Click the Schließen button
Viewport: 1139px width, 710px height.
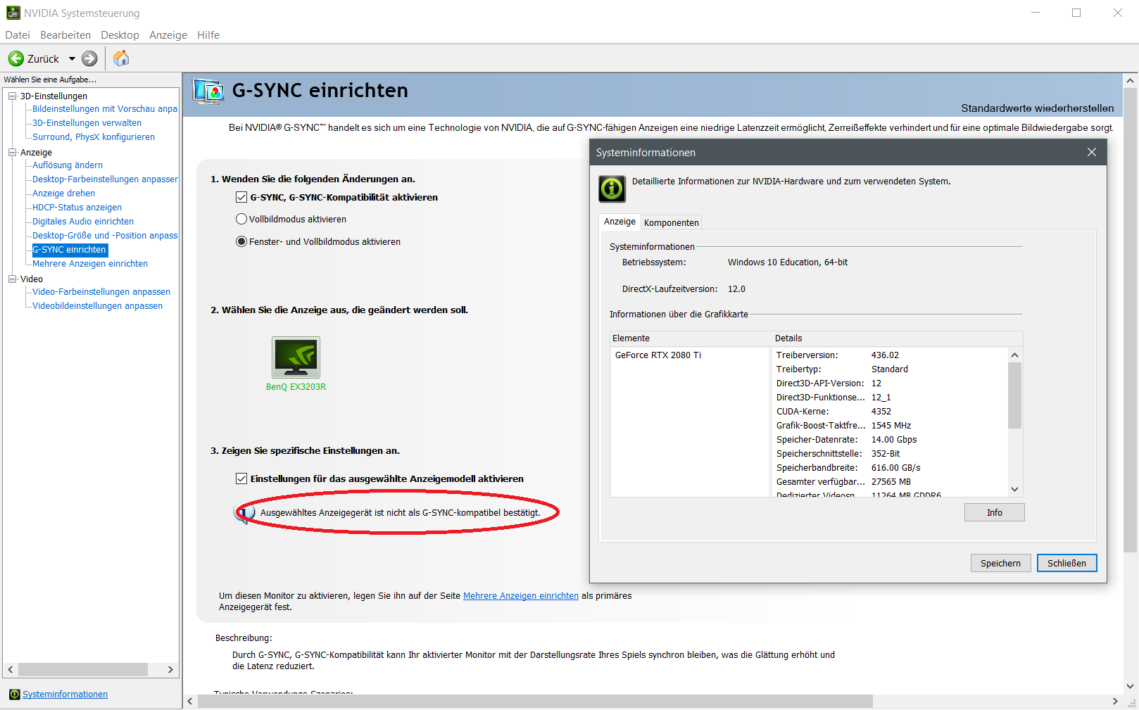pos(1066,564)
